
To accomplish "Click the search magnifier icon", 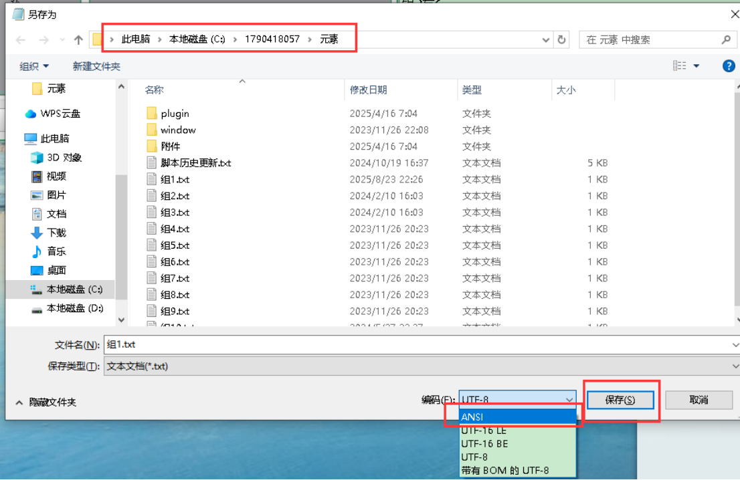I will [726, 40].
